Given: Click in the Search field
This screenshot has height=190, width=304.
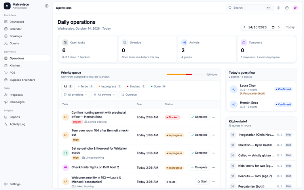Looking at the screenshot, I should coord(250,8).
